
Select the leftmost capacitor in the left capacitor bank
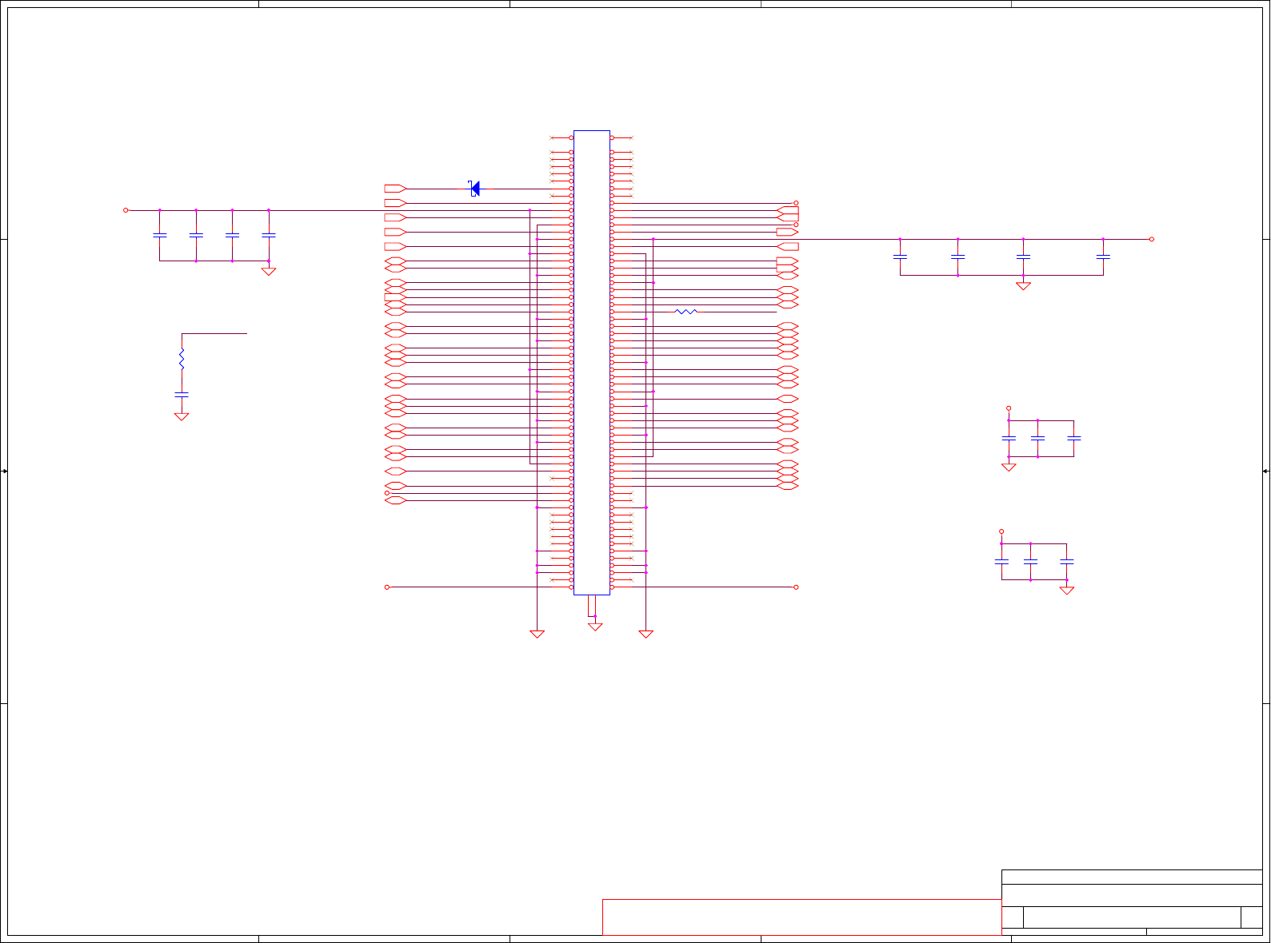coord(160,236)
